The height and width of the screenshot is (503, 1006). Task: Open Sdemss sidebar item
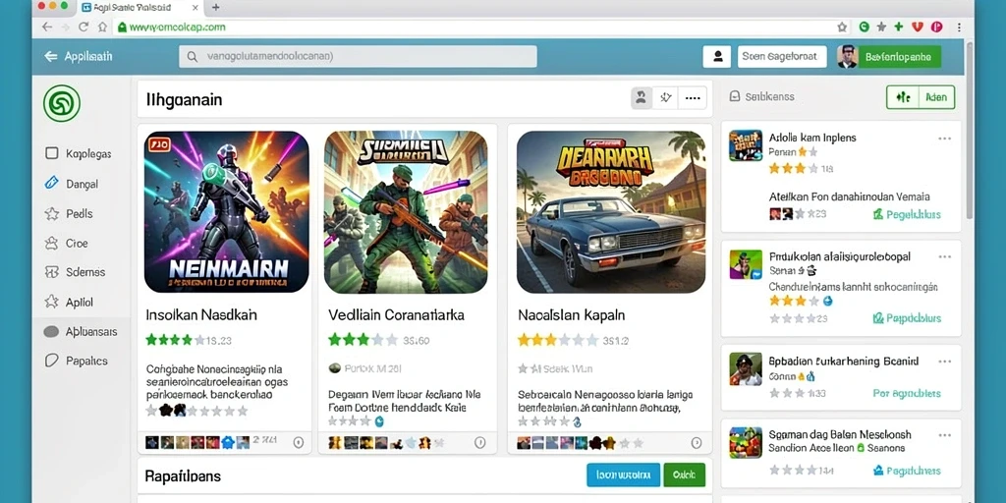point(75,272)
